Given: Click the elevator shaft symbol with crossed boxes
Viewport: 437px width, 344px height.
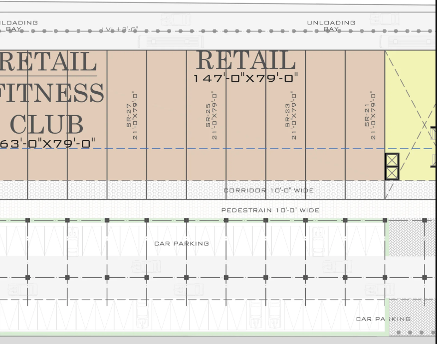Looking at the screenshot, I should [392, 167].
